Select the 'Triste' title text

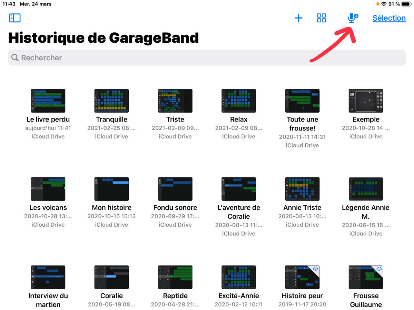pyautogui.click(x=175, y=120)
